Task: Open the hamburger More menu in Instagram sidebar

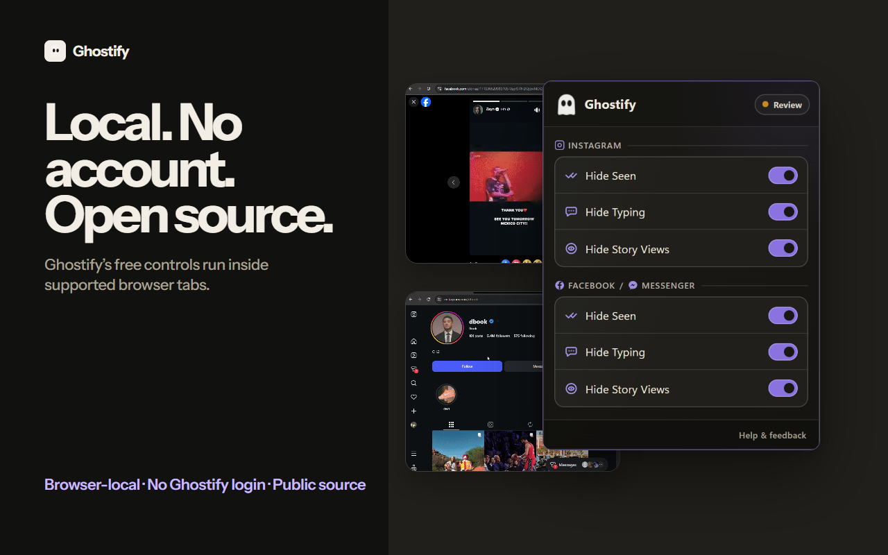Action: click(413, 454)
